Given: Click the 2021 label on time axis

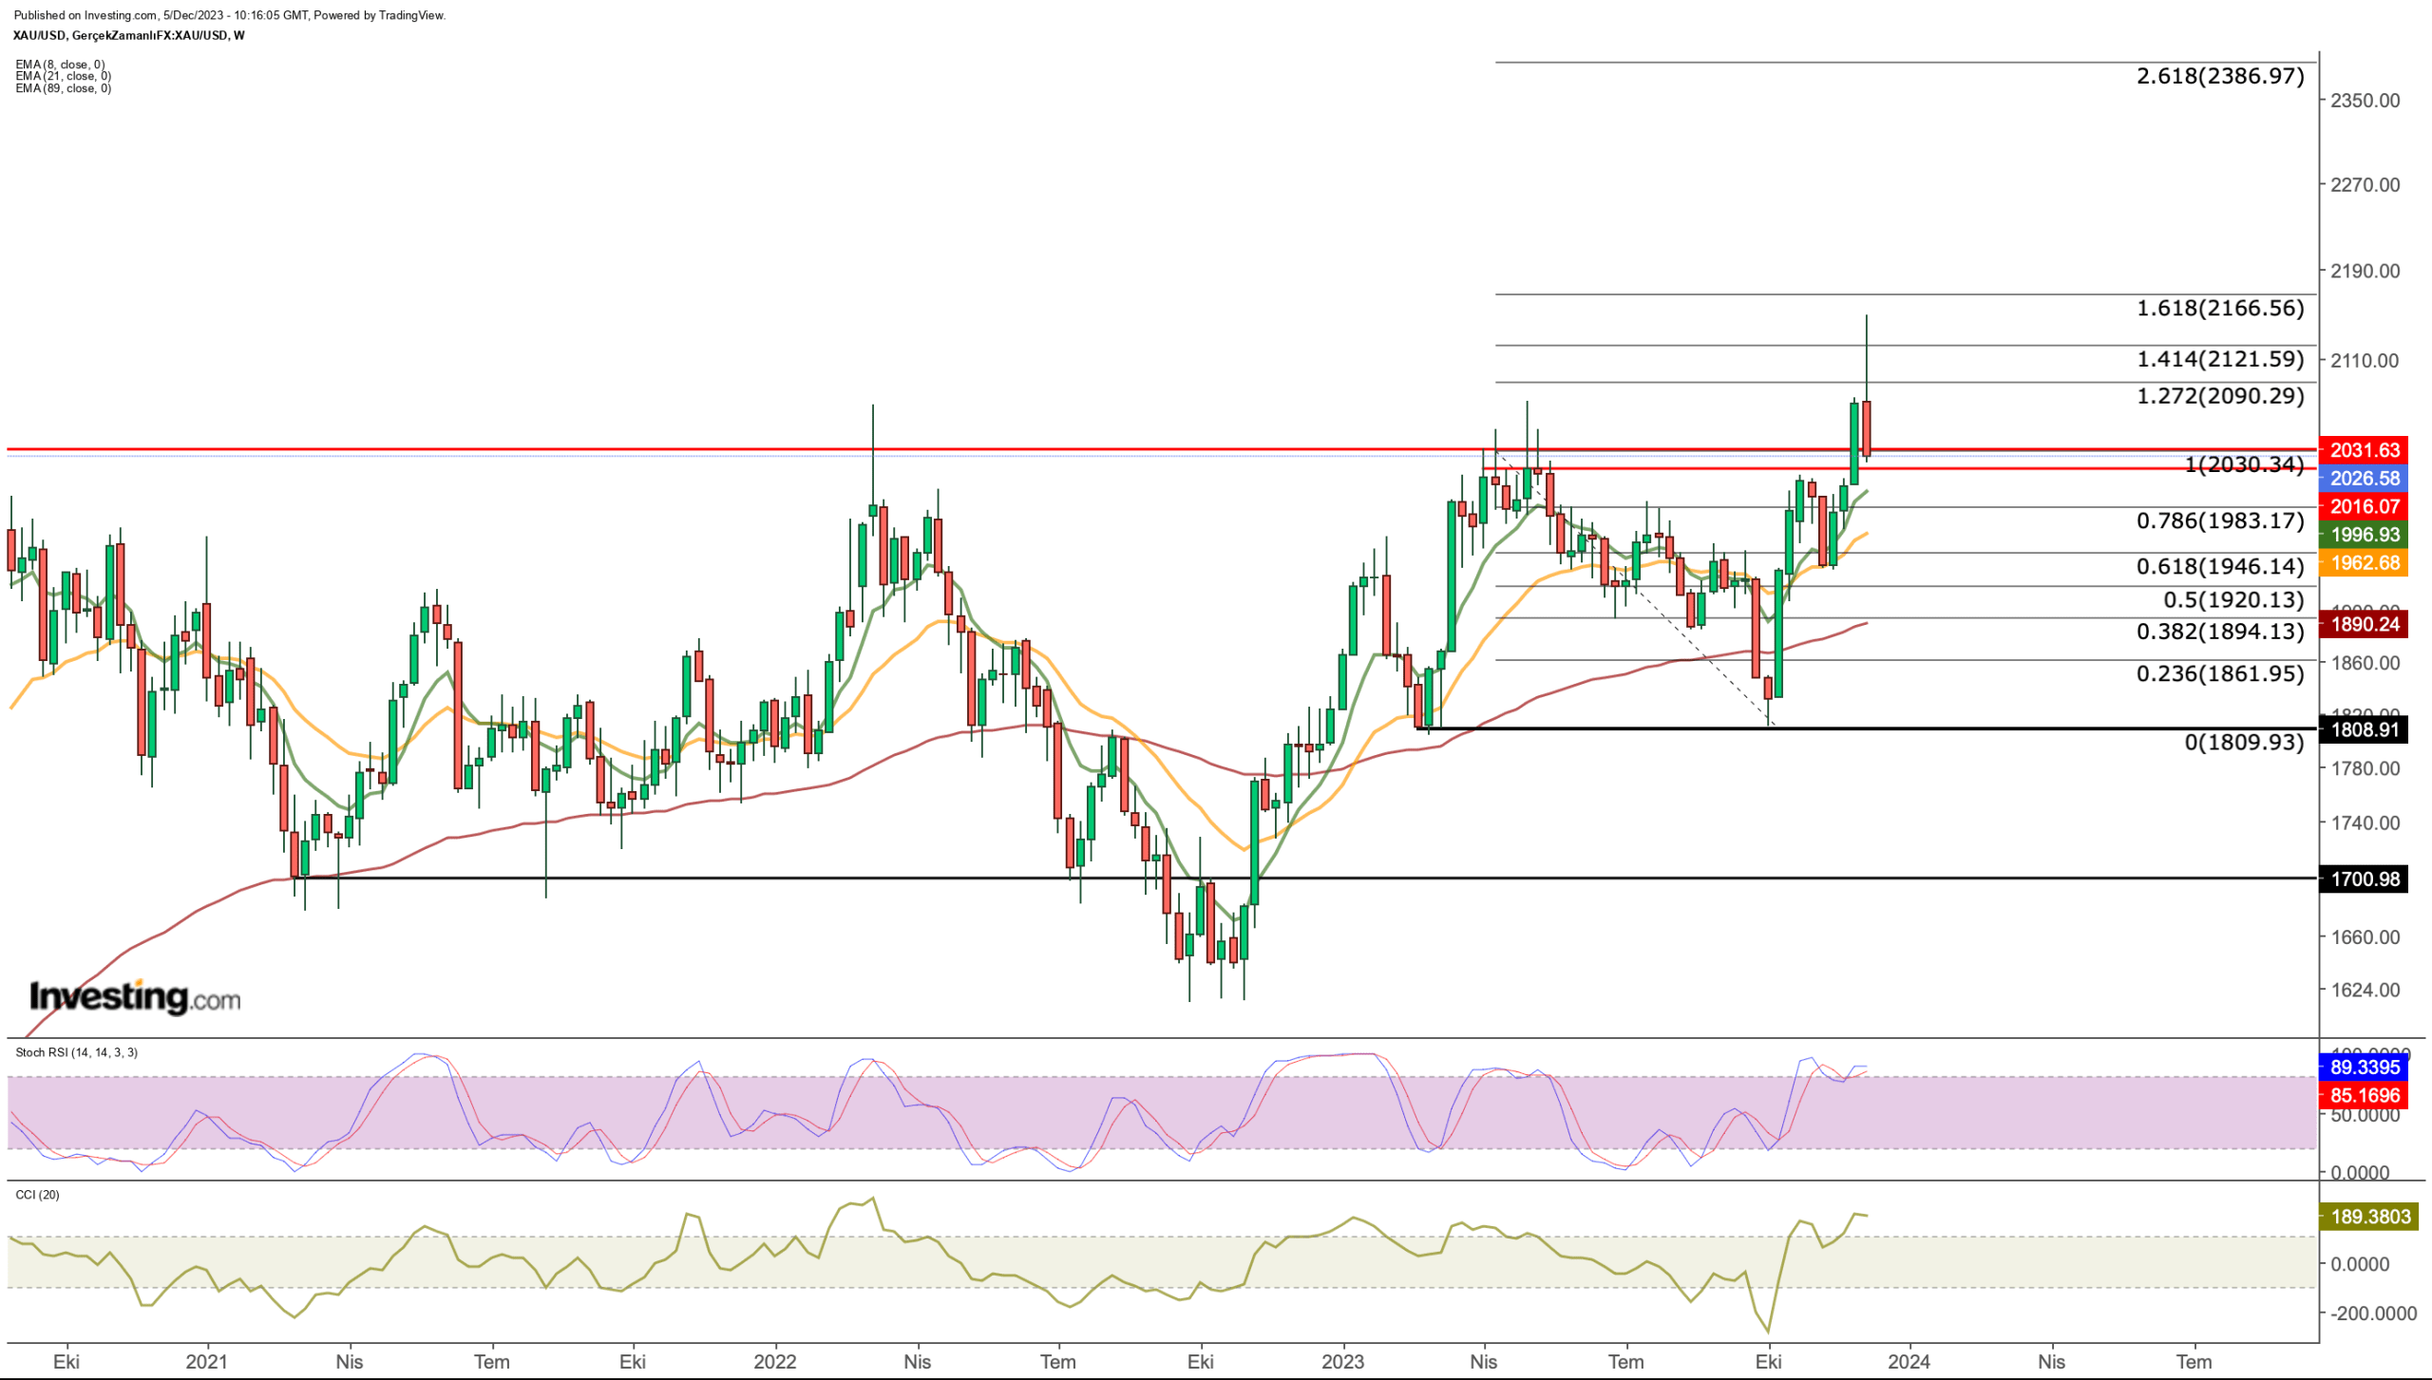Looking at the screenshot, I should point(206,1362).
